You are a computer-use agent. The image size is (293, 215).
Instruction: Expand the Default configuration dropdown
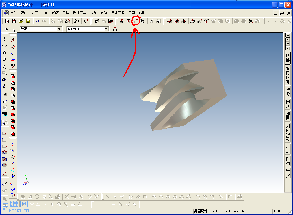coord(107,29)
